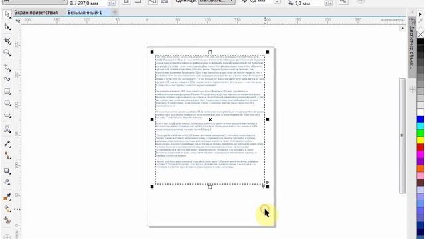Viewport: 425px width, 239px height.
Task: Open toolbox quick customize plus button
Action: 7,236
